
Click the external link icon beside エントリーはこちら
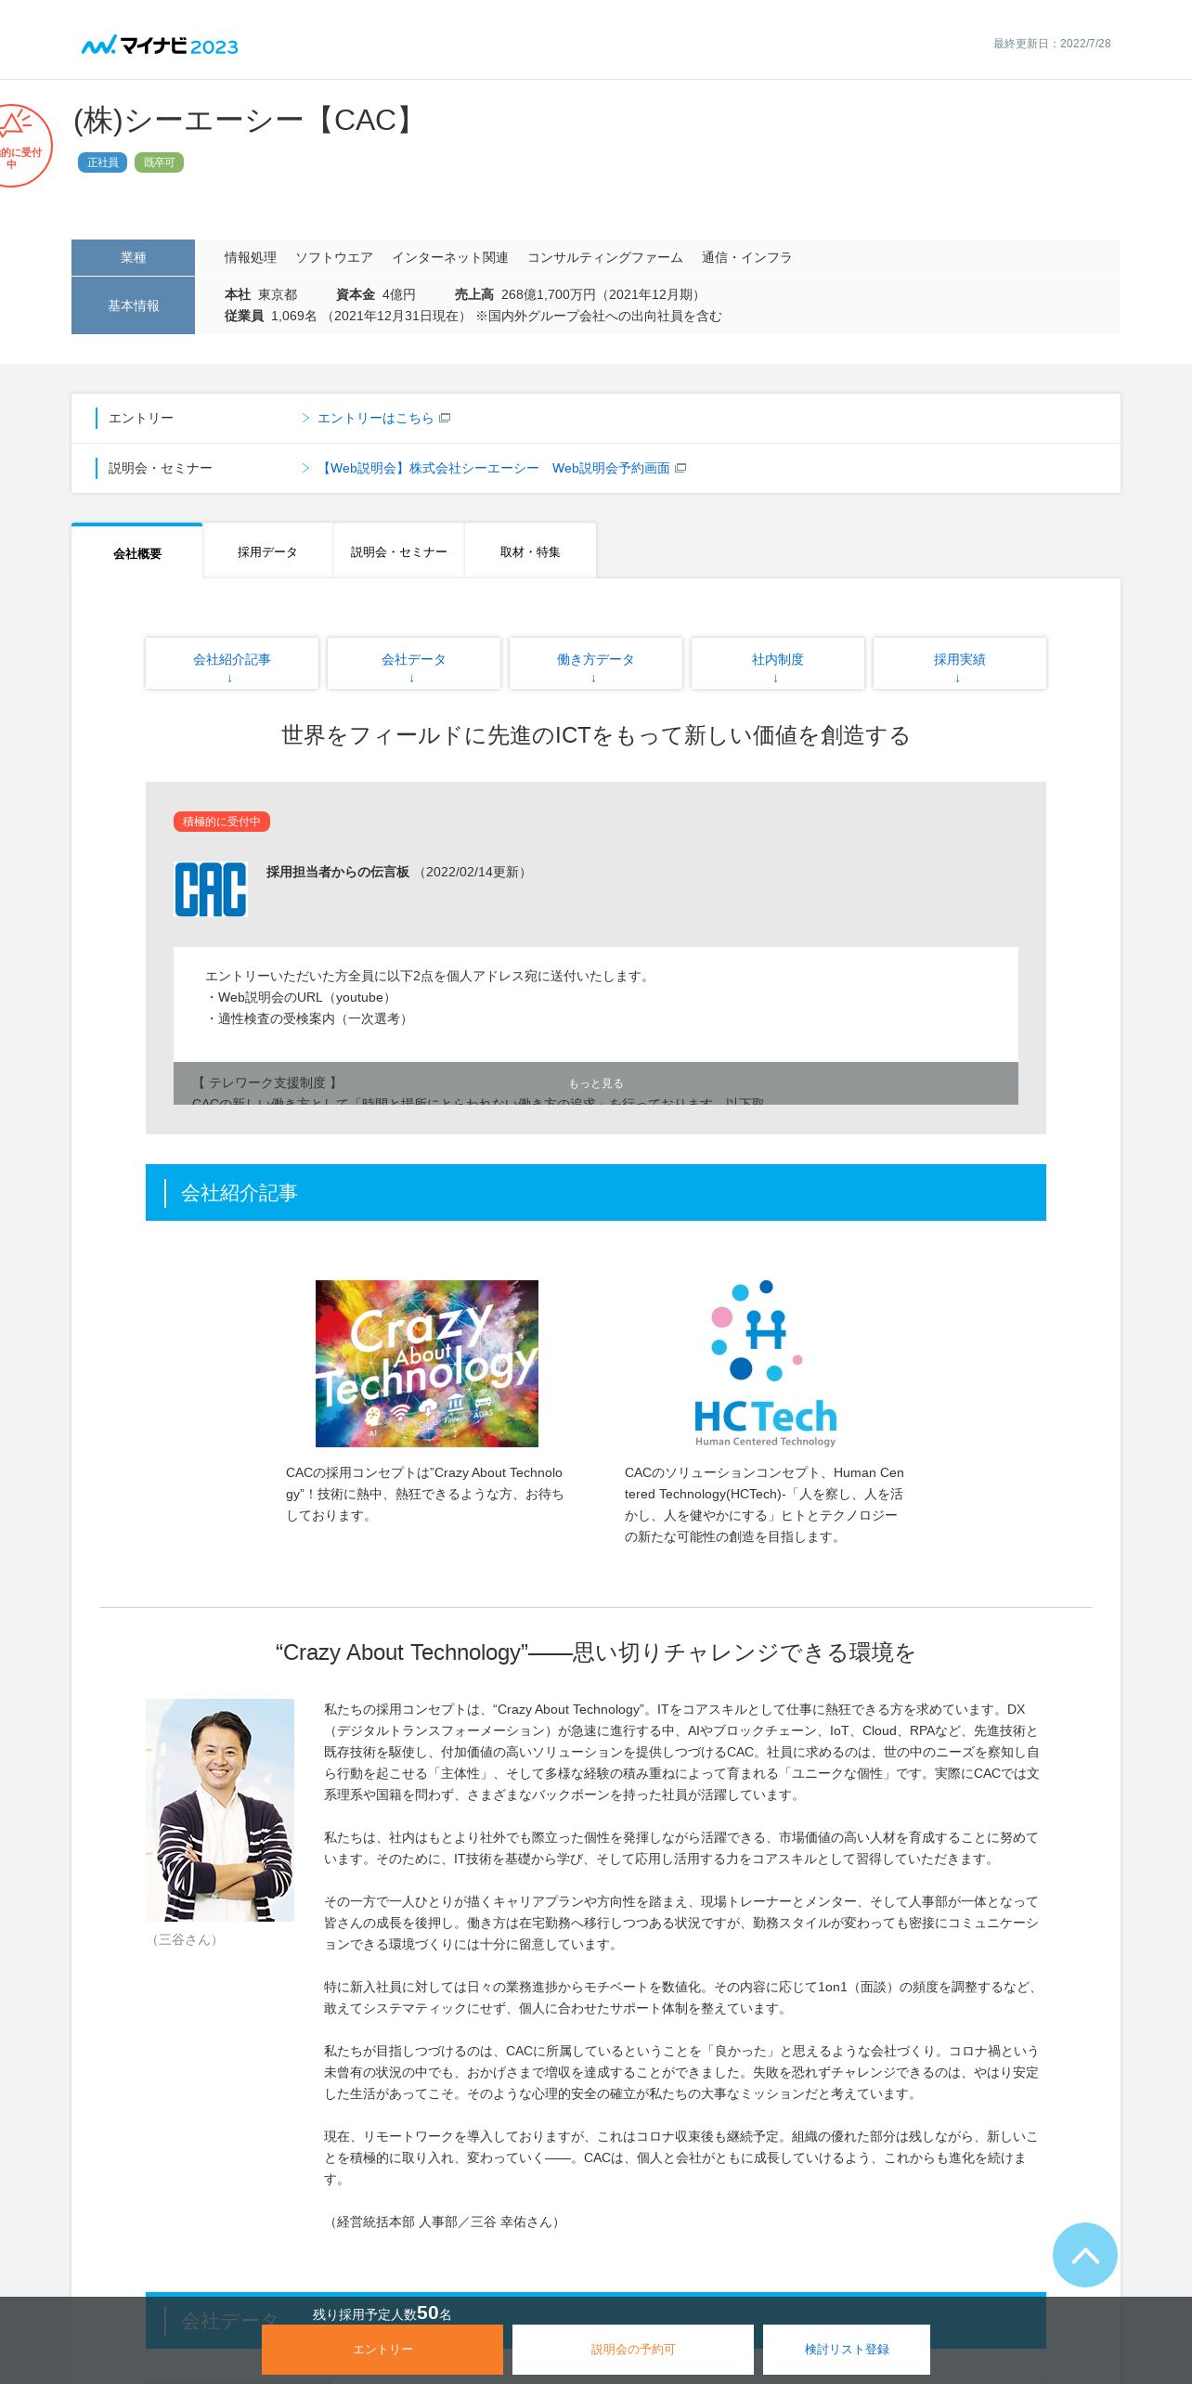pyautogui.click(x=445, y=418)
